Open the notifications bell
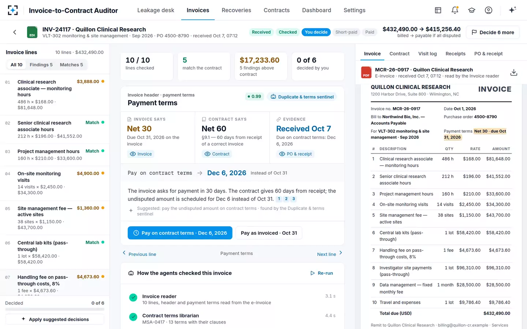This screenshot has height=329, width=527. [x=455, y=10]
